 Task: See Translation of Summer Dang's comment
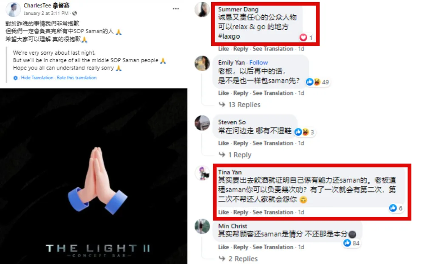[273, 49]
